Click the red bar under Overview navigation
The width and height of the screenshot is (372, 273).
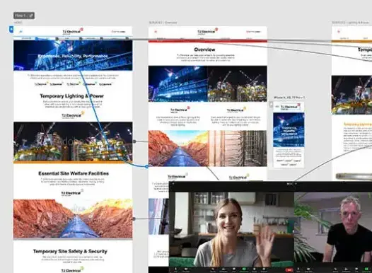(x=208, y=41)
